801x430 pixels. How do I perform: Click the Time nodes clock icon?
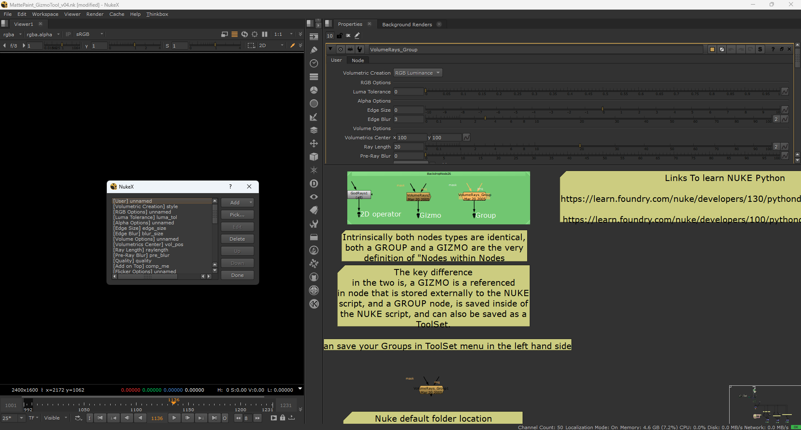click(x=314, y=63)
